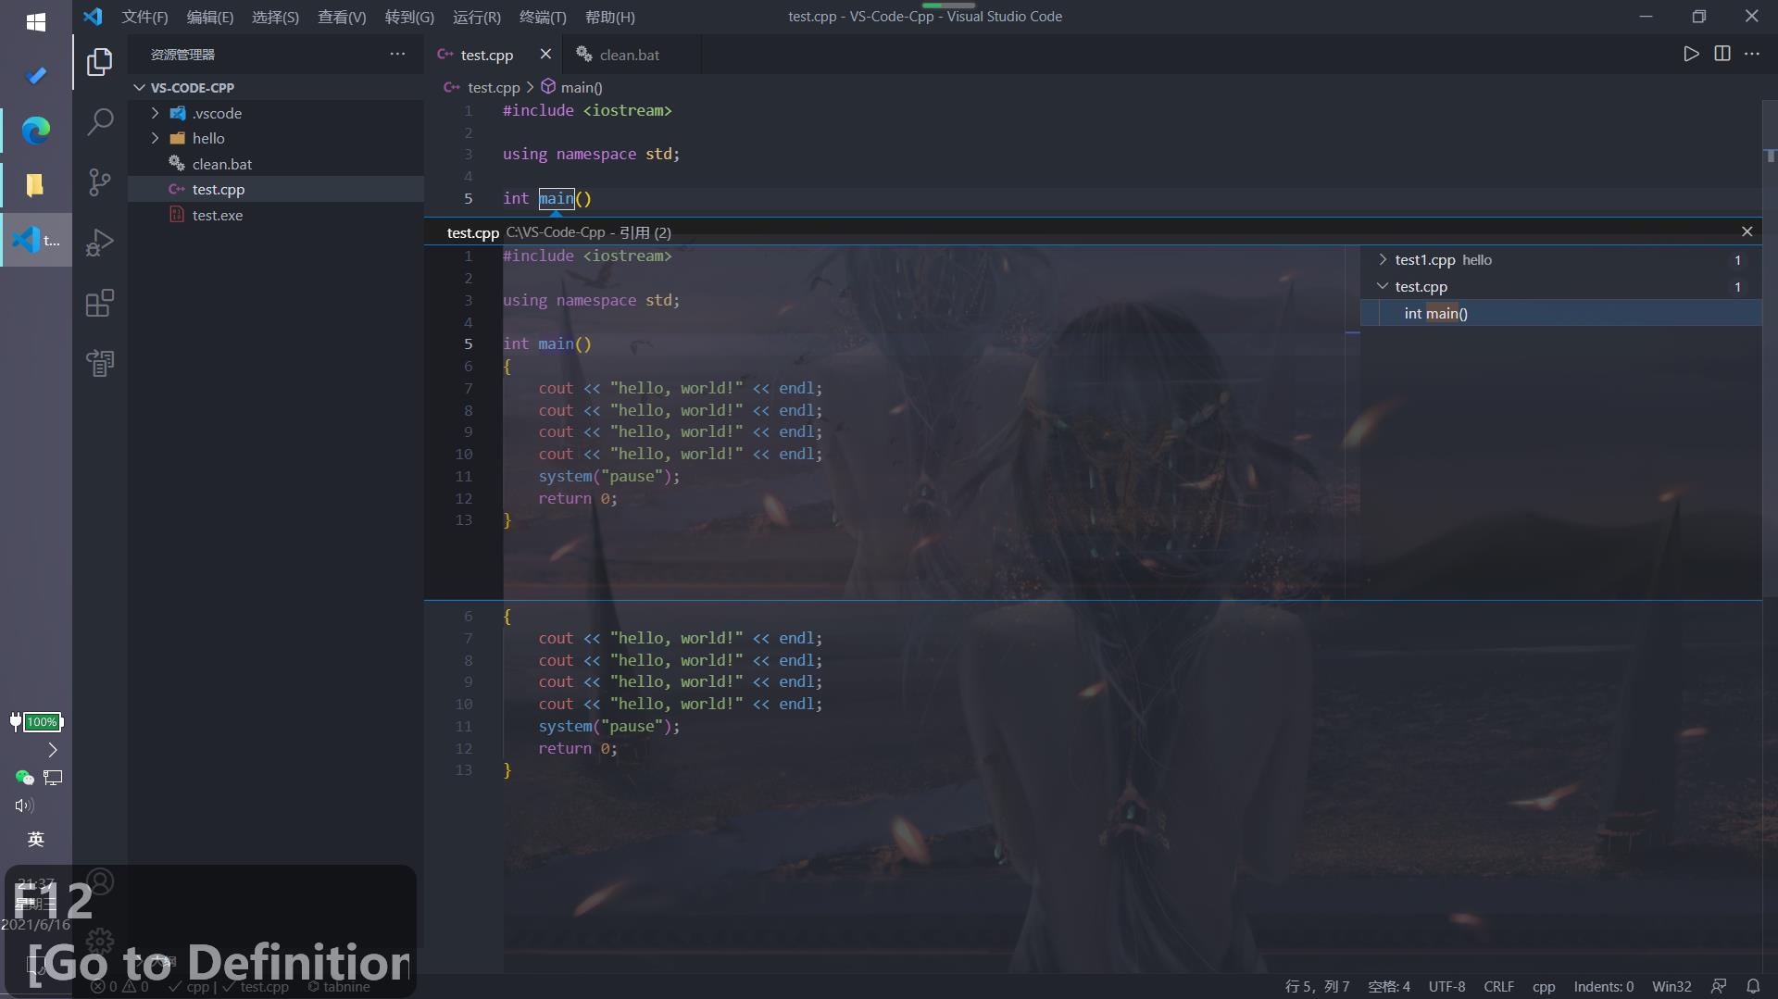Click the network display tray icon
The height and width of the screenshot is (999, 1778).
(x=53, y=778)
